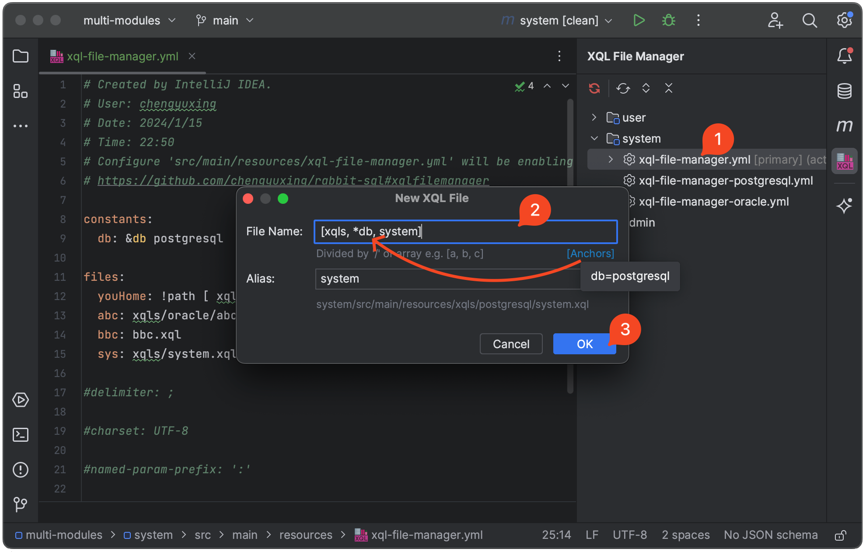This screenshot has height=552, width=866.
Task: Change file encoding UTF-8
Action: [630, 535]
